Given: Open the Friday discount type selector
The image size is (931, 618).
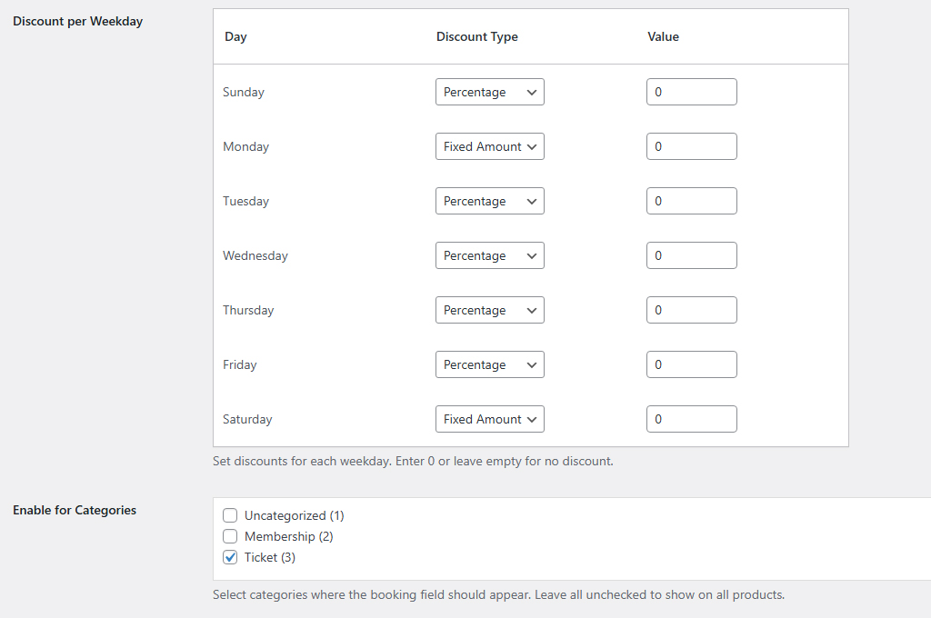Looking at the screenshot, I should 489,364.
